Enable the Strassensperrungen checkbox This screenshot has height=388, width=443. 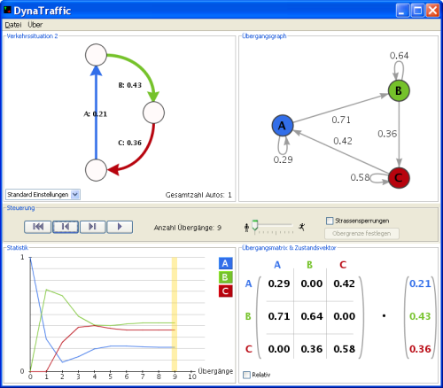pyautogui.click(x=330, y=221)
